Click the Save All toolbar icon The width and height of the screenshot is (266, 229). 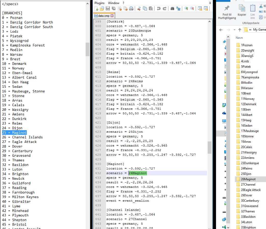[x=114, y=8]
